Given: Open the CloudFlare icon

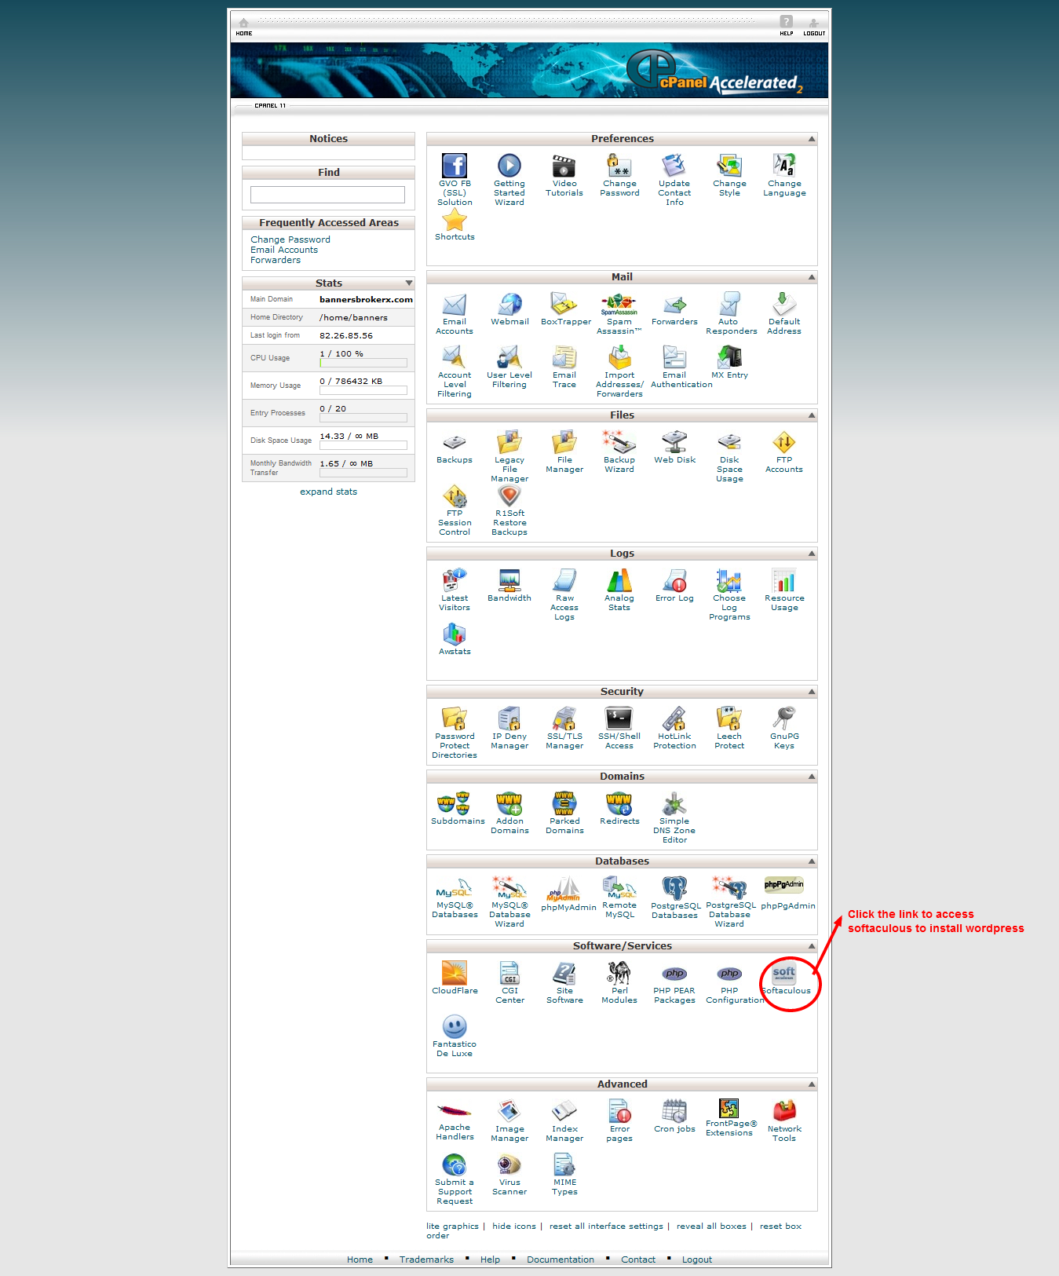Looking at the screenshot, I should [x=455, y=974].
